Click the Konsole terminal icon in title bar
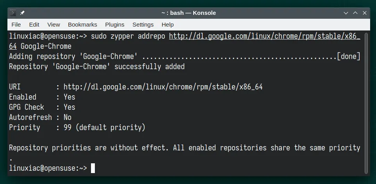376x184 pixels. coord(13,13)
